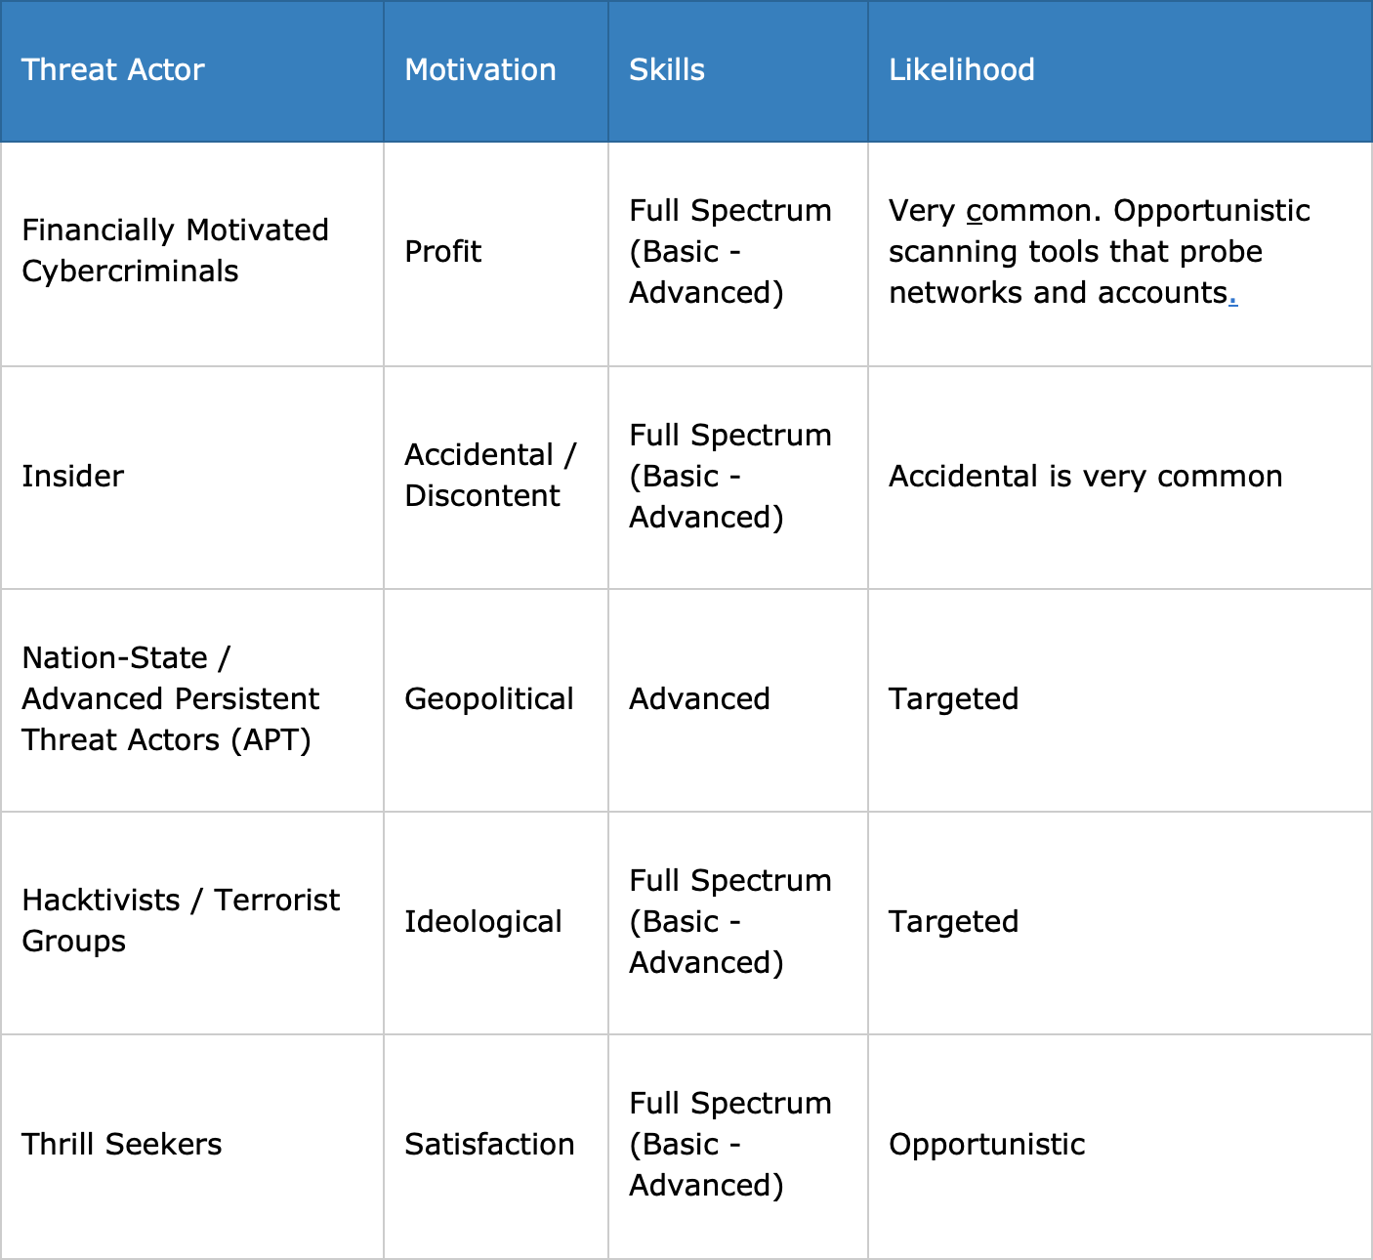This screenshot has width=1373, height=1260.
Task: Click Accidental is very common text
Action: (1086, 476)
